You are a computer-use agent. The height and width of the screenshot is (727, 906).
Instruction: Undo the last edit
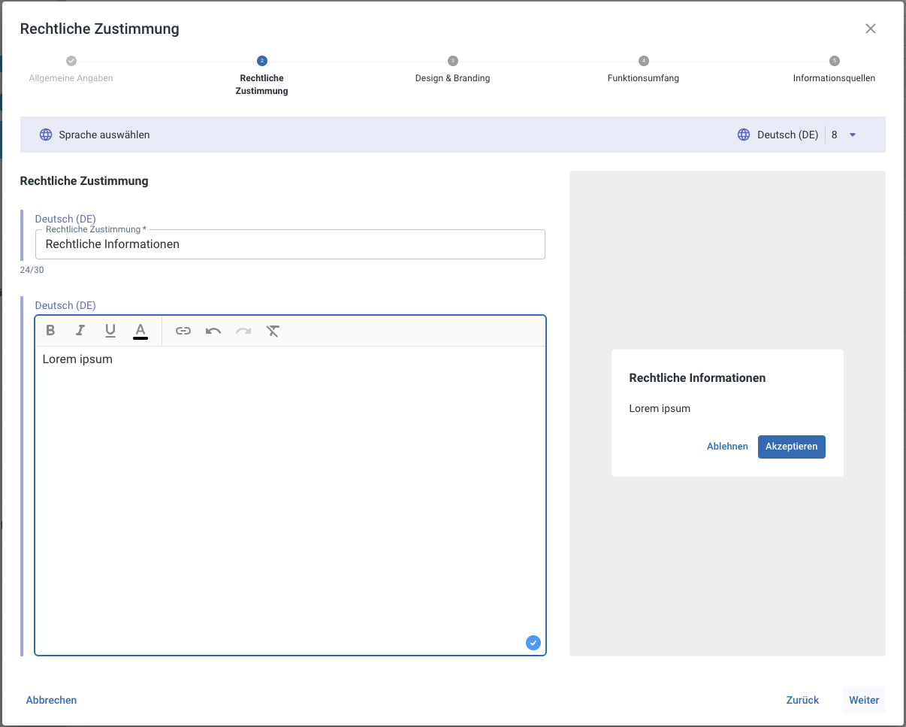tap(213, 330)
